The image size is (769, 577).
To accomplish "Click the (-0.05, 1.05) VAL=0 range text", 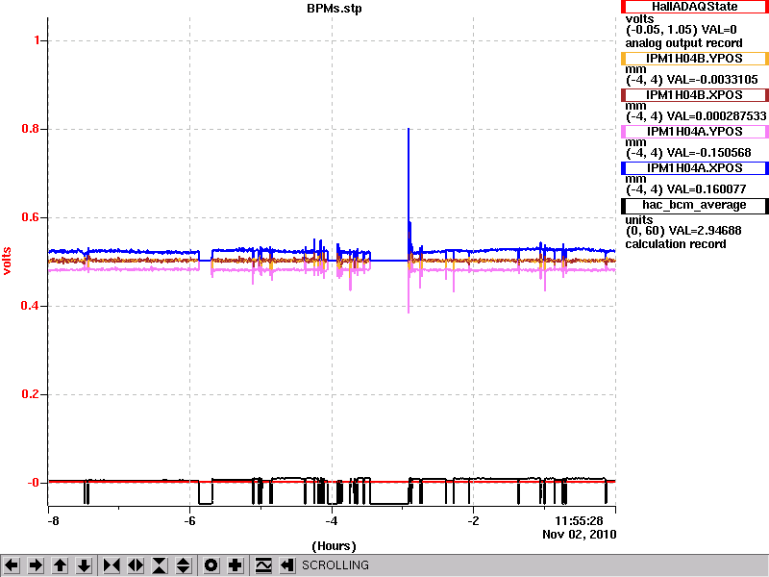I will pyautogui.click(x=681, y=30).
